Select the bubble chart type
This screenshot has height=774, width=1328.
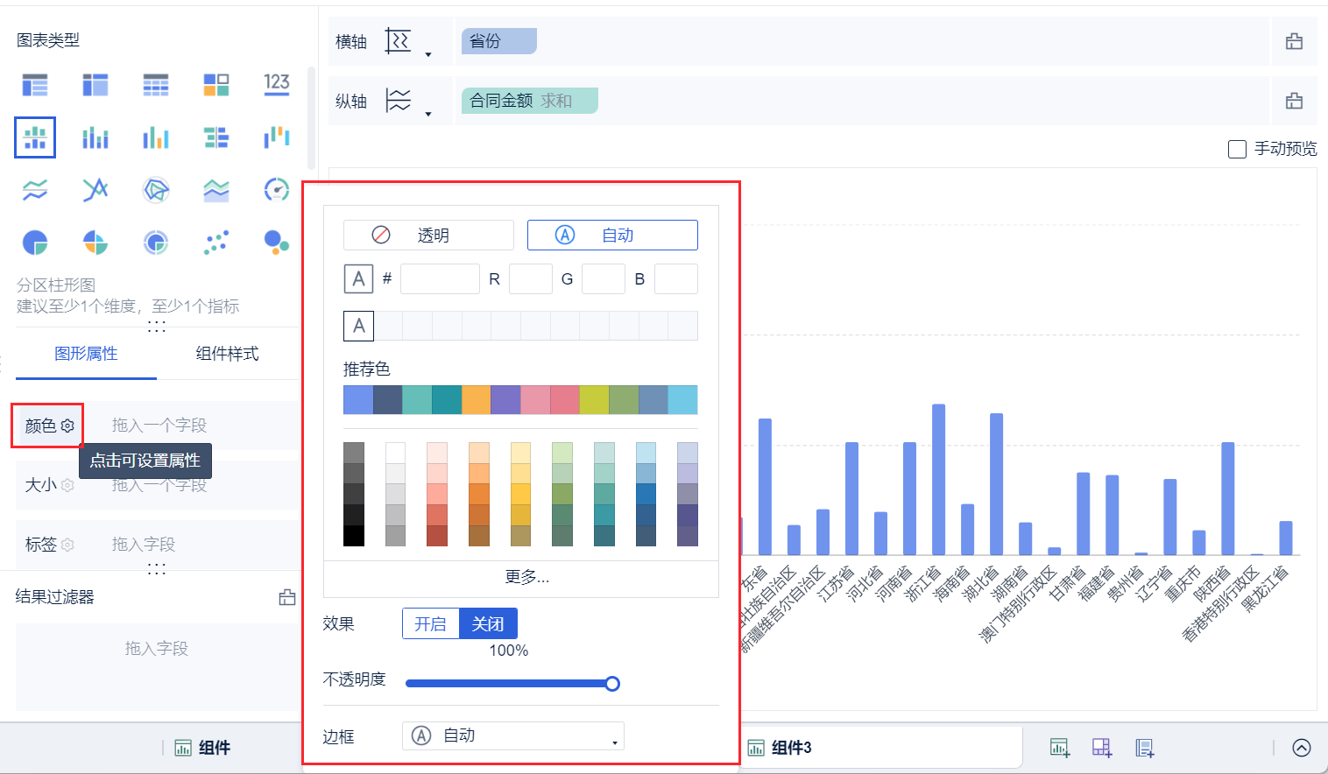tap(277, 243)
